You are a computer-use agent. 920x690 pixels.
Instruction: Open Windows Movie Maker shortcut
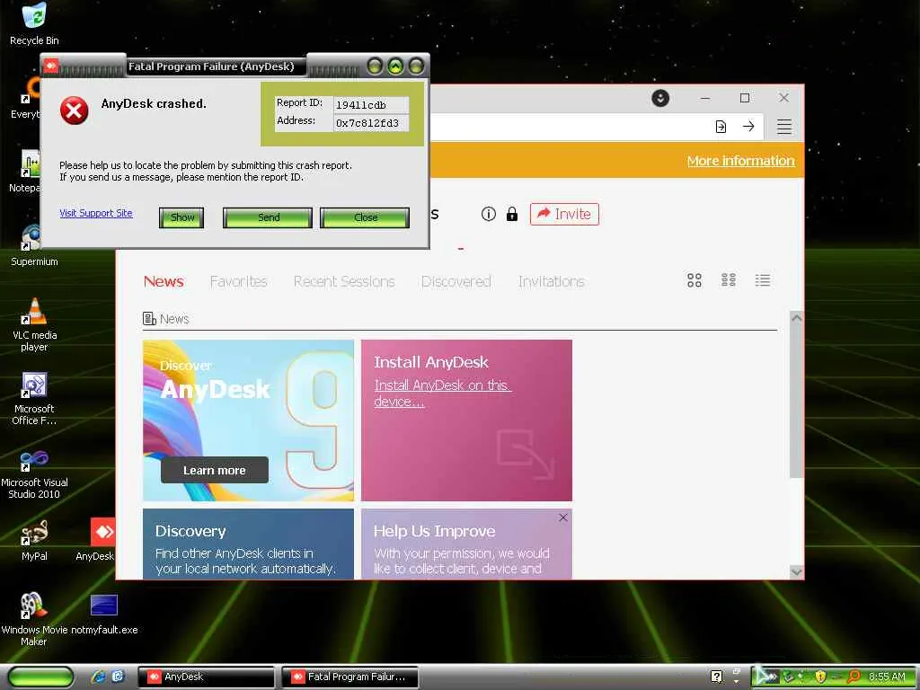click(x=34, y=619)
